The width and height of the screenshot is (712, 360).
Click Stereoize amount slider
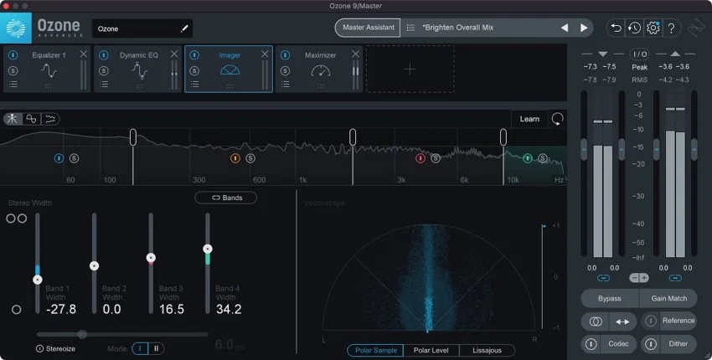pyautogui.click(x=122, y=335)
